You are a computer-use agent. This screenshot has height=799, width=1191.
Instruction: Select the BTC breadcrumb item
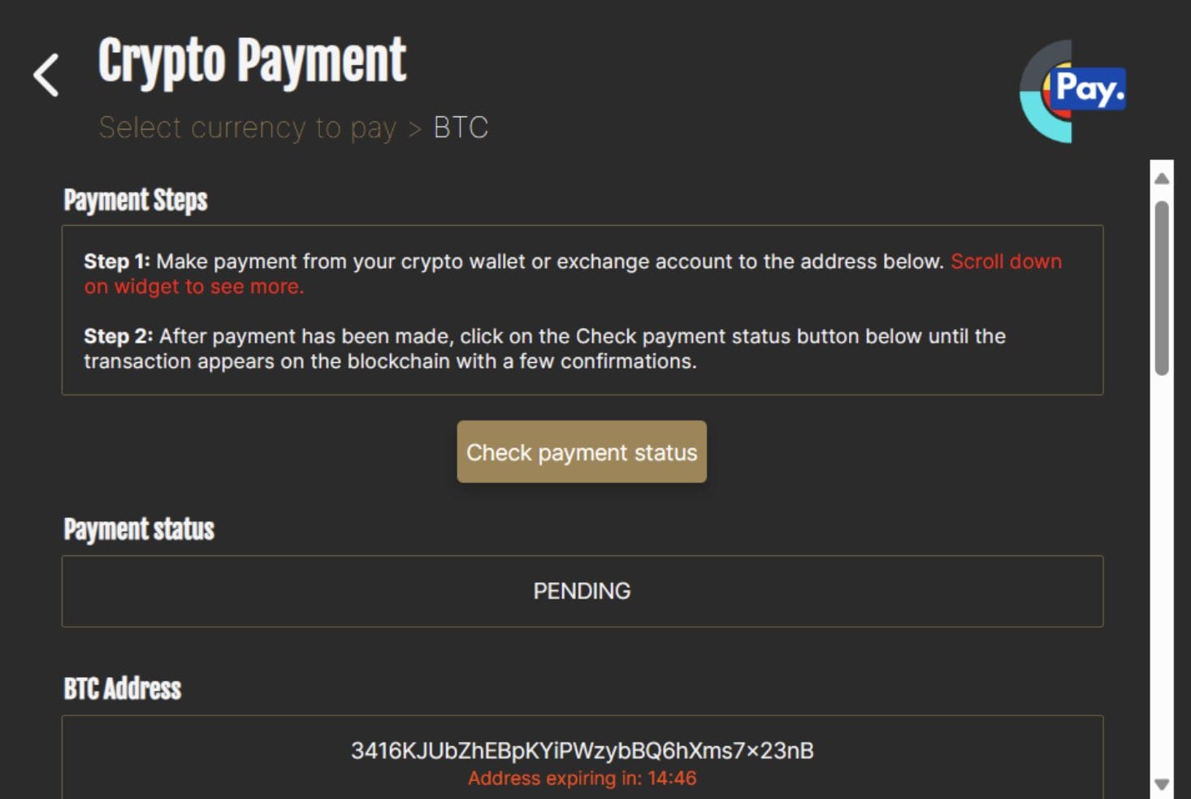point(461,128)
